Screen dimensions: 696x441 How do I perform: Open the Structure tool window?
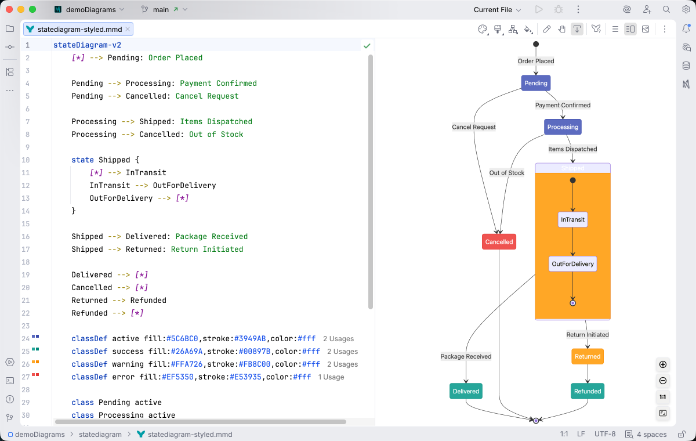[x=10, y=72]
